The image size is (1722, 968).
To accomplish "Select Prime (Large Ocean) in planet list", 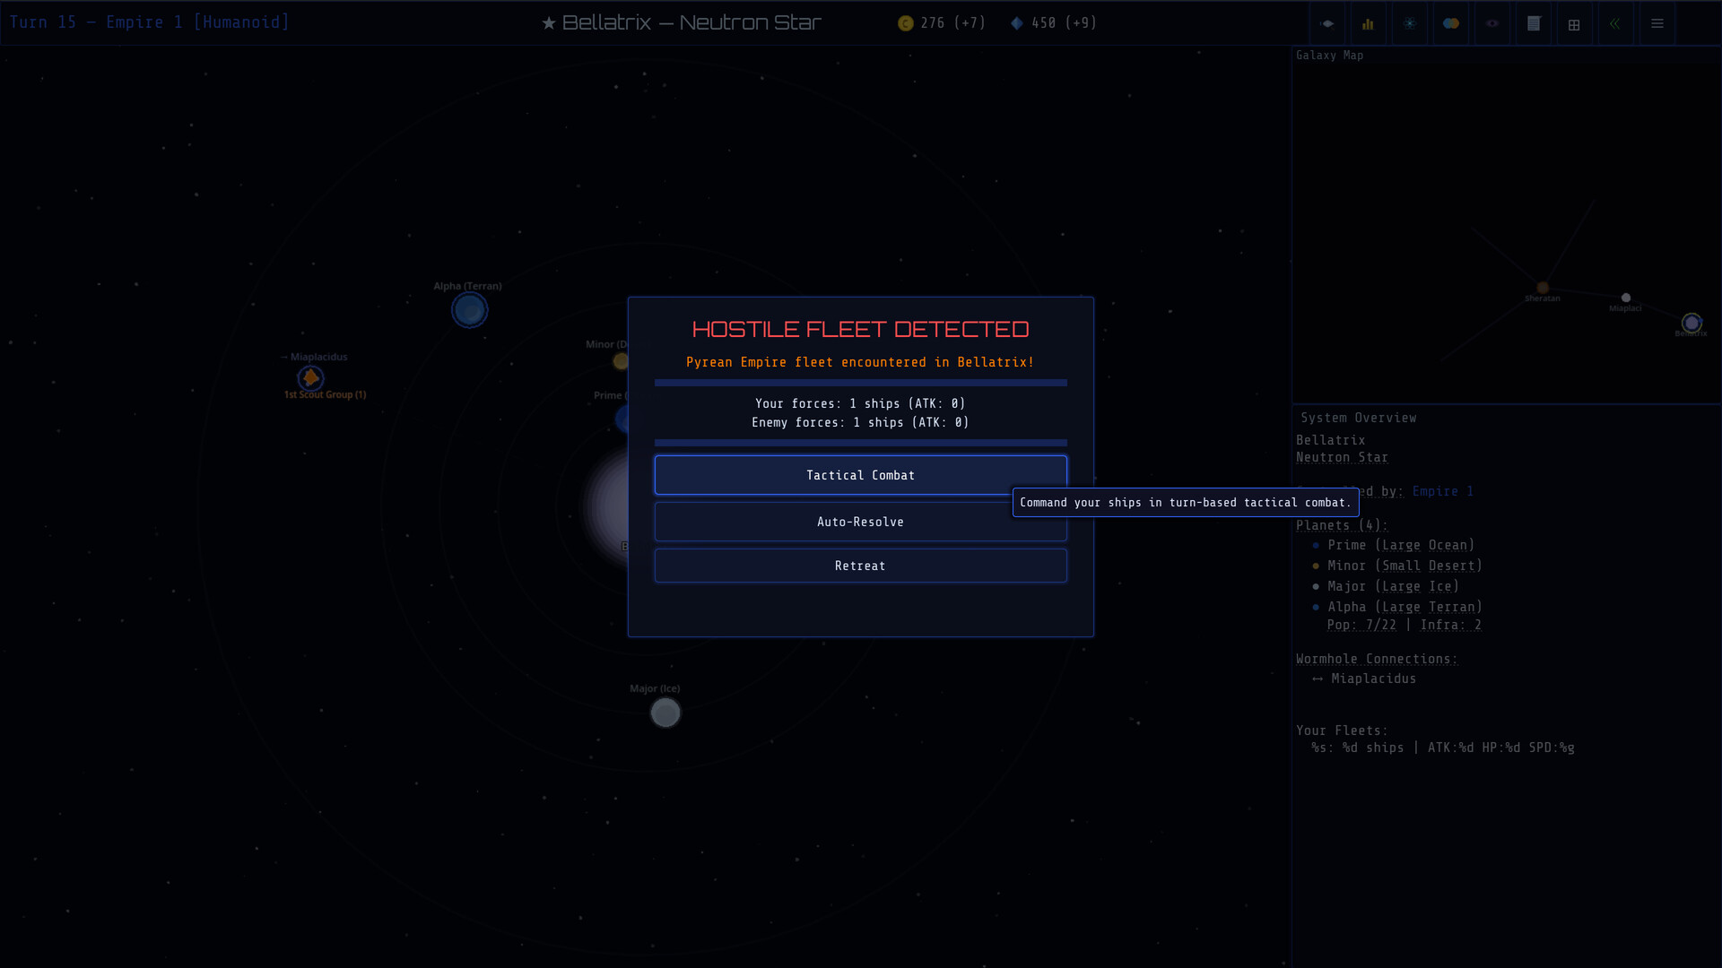I will pyautogui.click(x=1400, y=545).
